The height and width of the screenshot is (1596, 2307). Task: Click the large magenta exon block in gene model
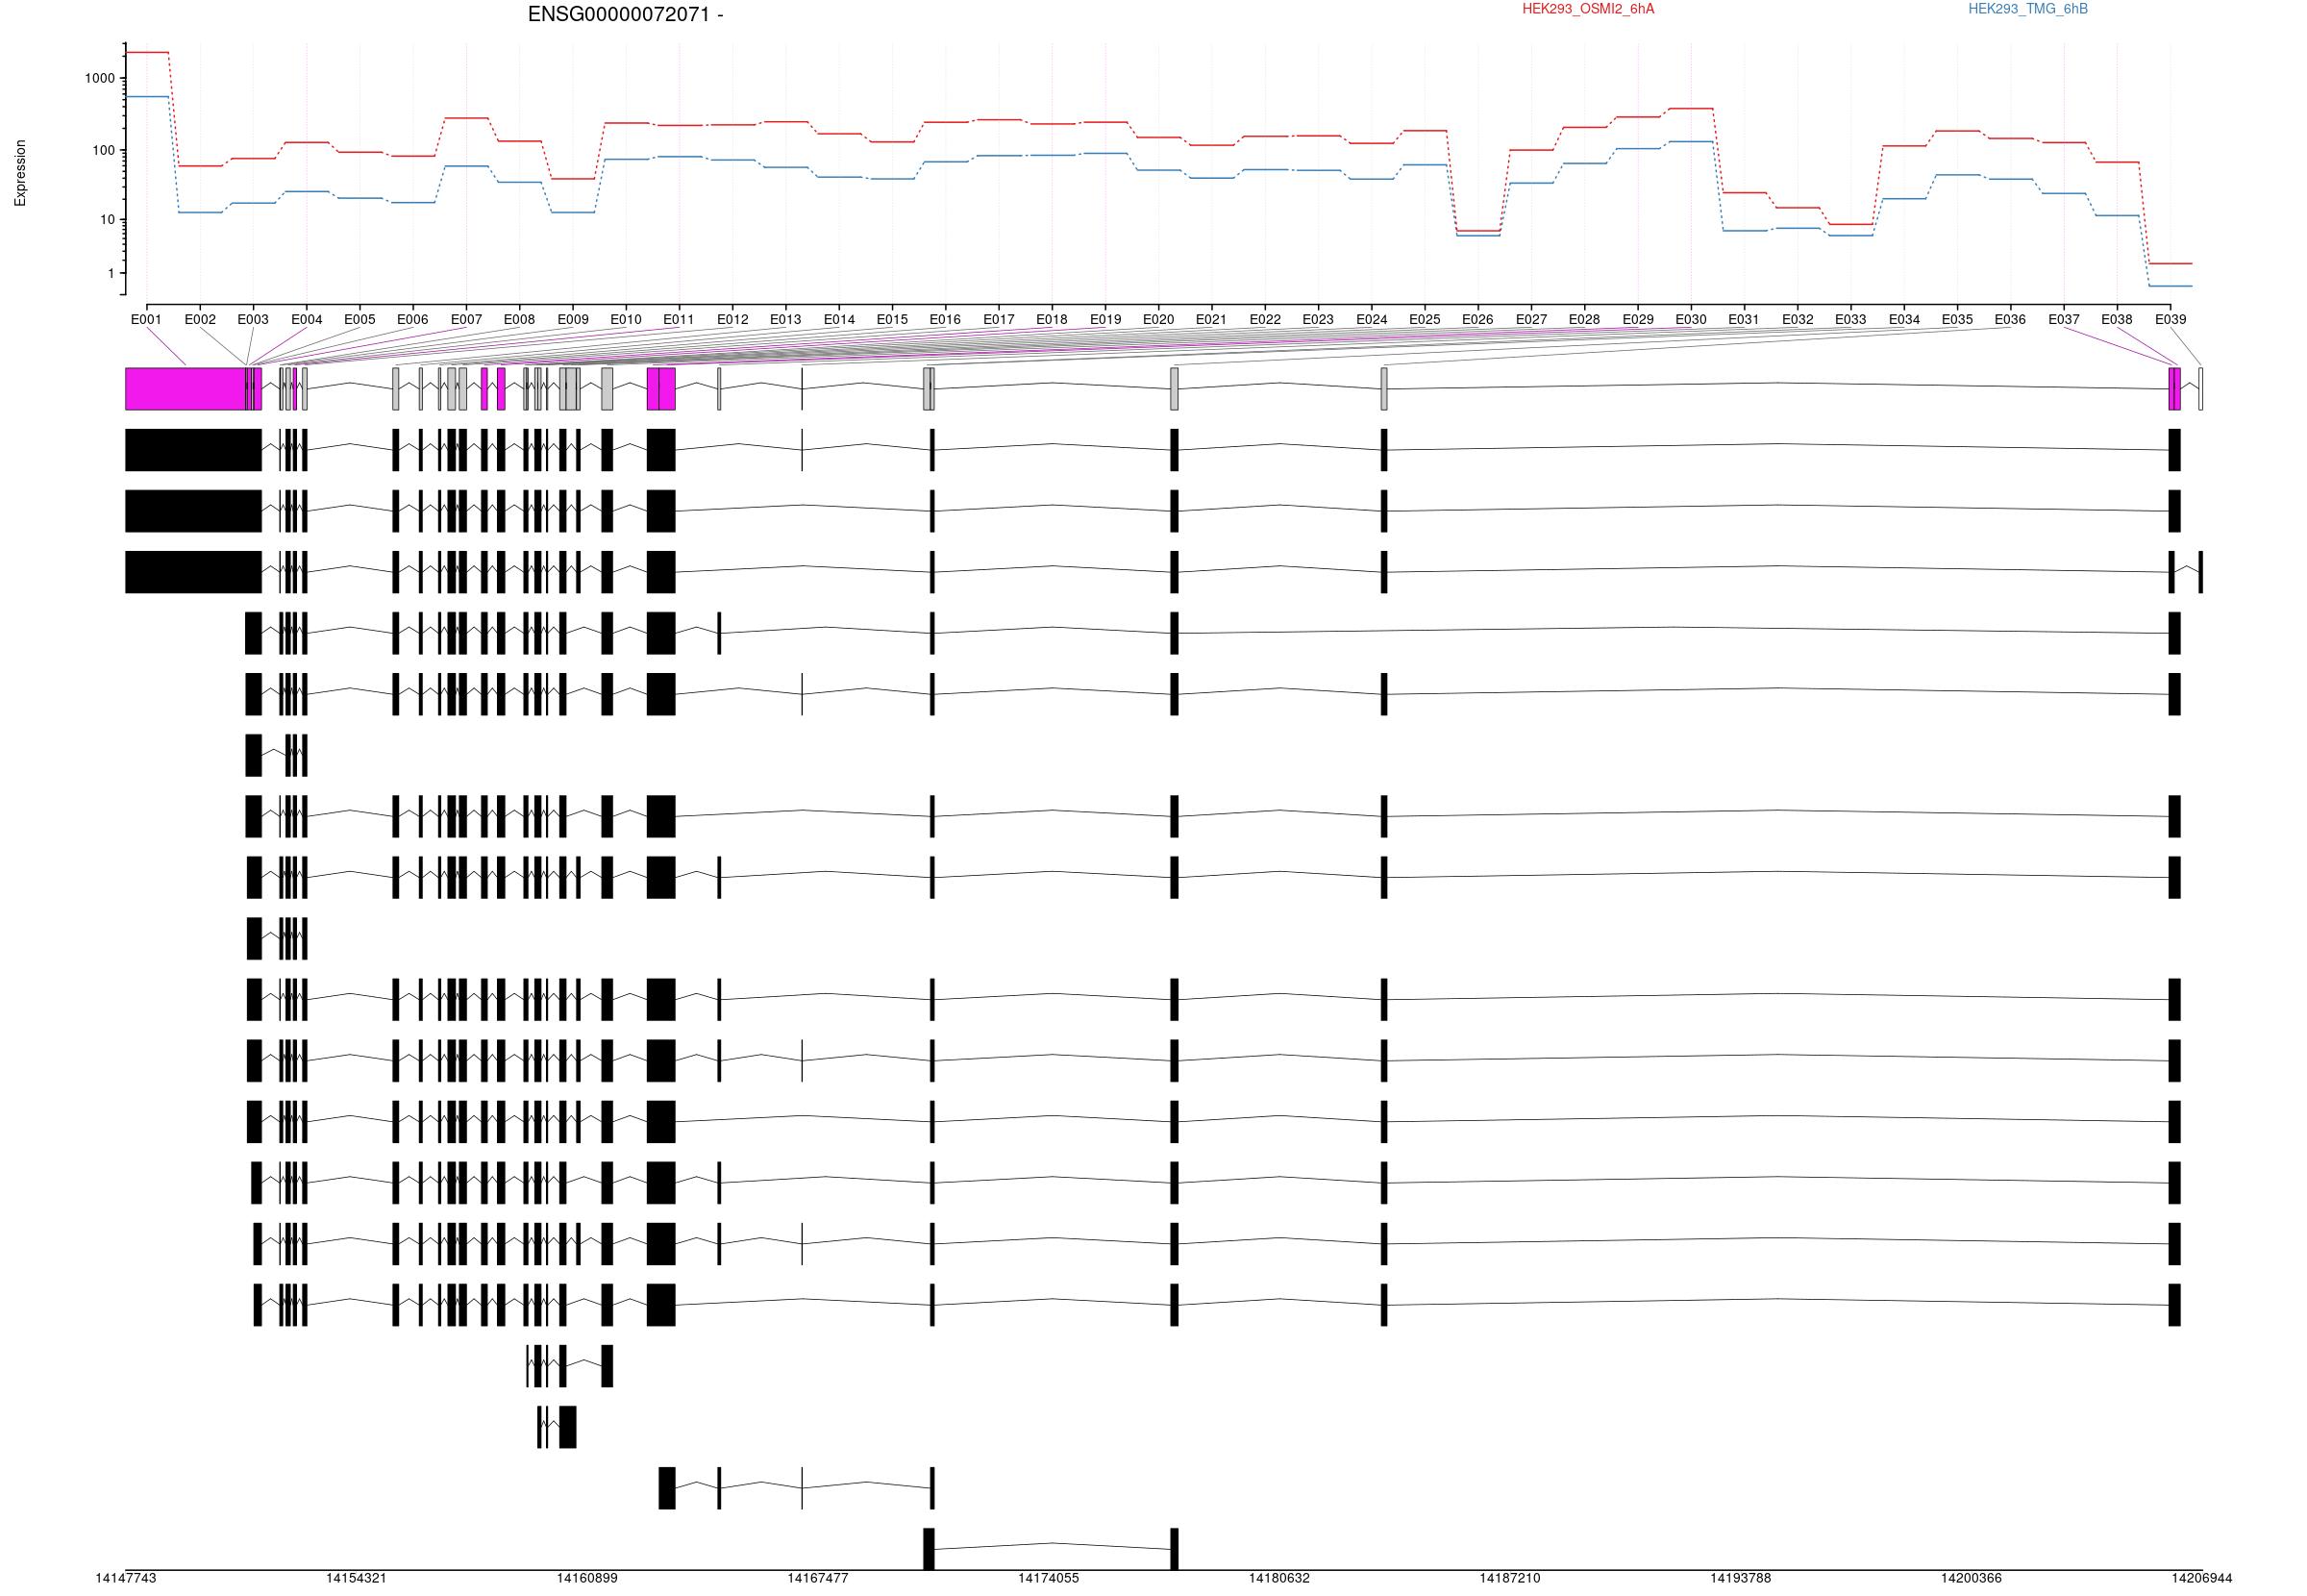click(185, 389)
